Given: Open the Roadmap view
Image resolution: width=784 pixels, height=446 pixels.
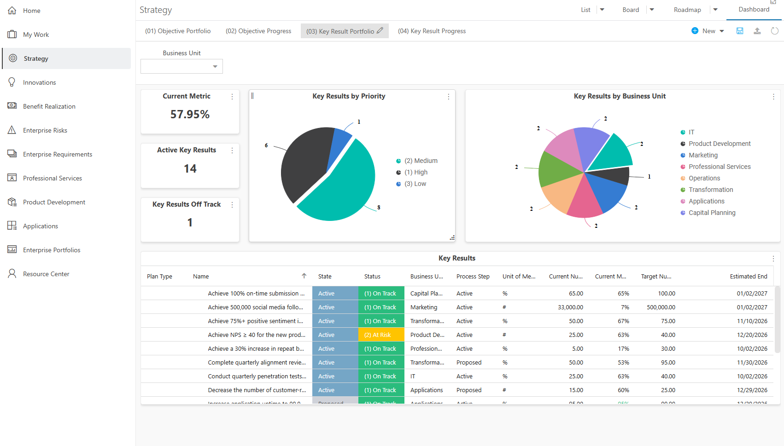Looking at the screenshot, I should click(x=687, y=10).
